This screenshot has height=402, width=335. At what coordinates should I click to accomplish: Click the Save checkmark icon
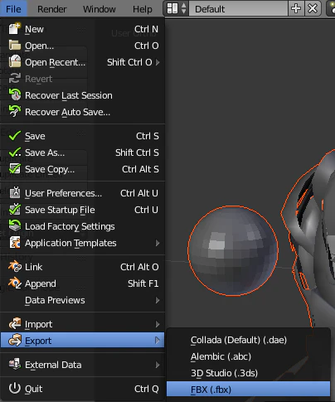pos(15,136)
